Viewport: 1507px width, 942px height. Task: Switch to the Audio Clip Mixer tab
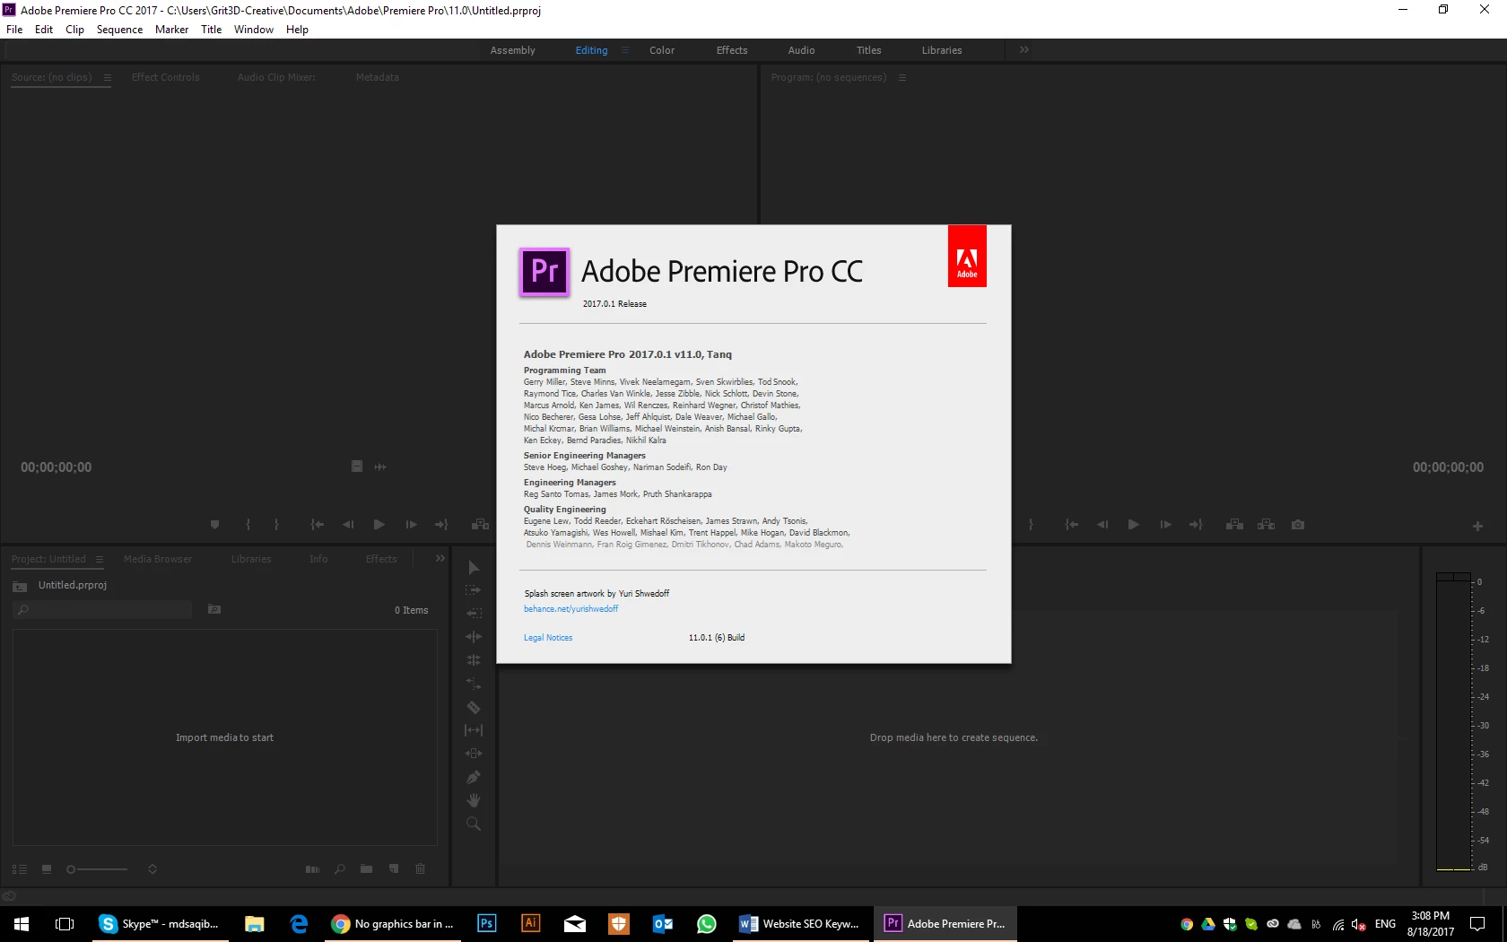click(x=276, y=77)
